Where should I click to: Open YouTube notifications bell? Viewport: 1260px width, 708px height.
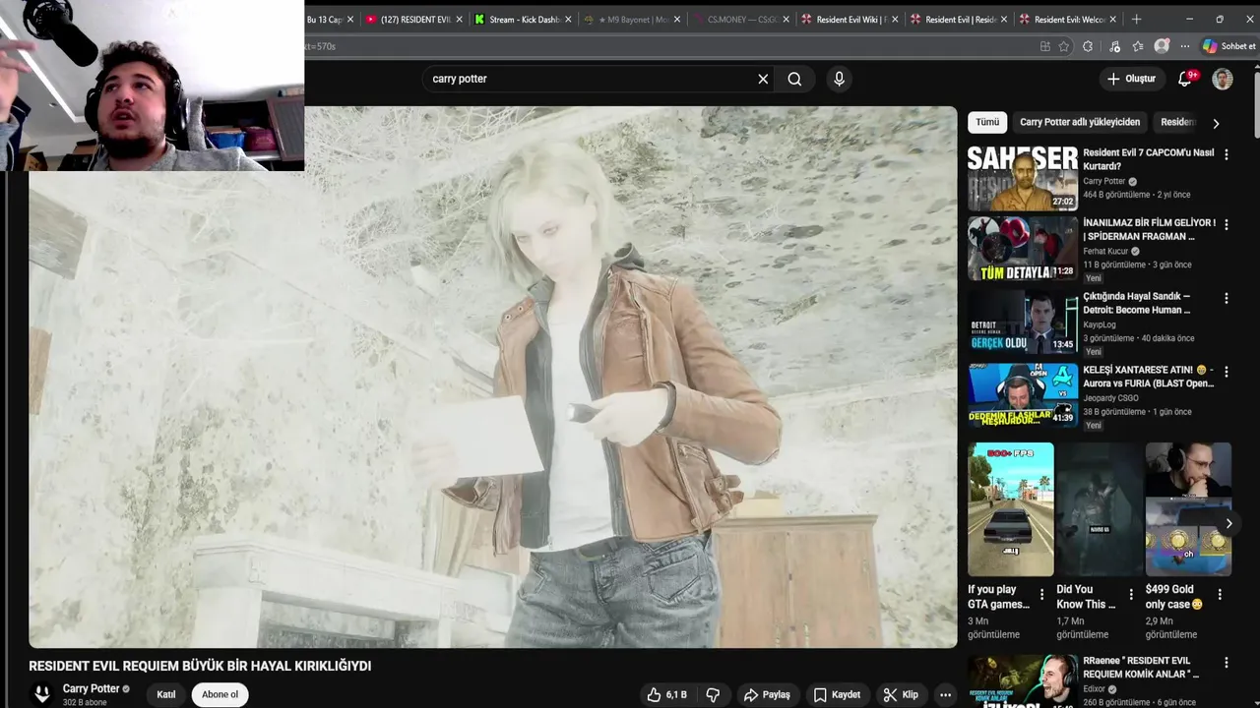click(x=1185, y=79)
